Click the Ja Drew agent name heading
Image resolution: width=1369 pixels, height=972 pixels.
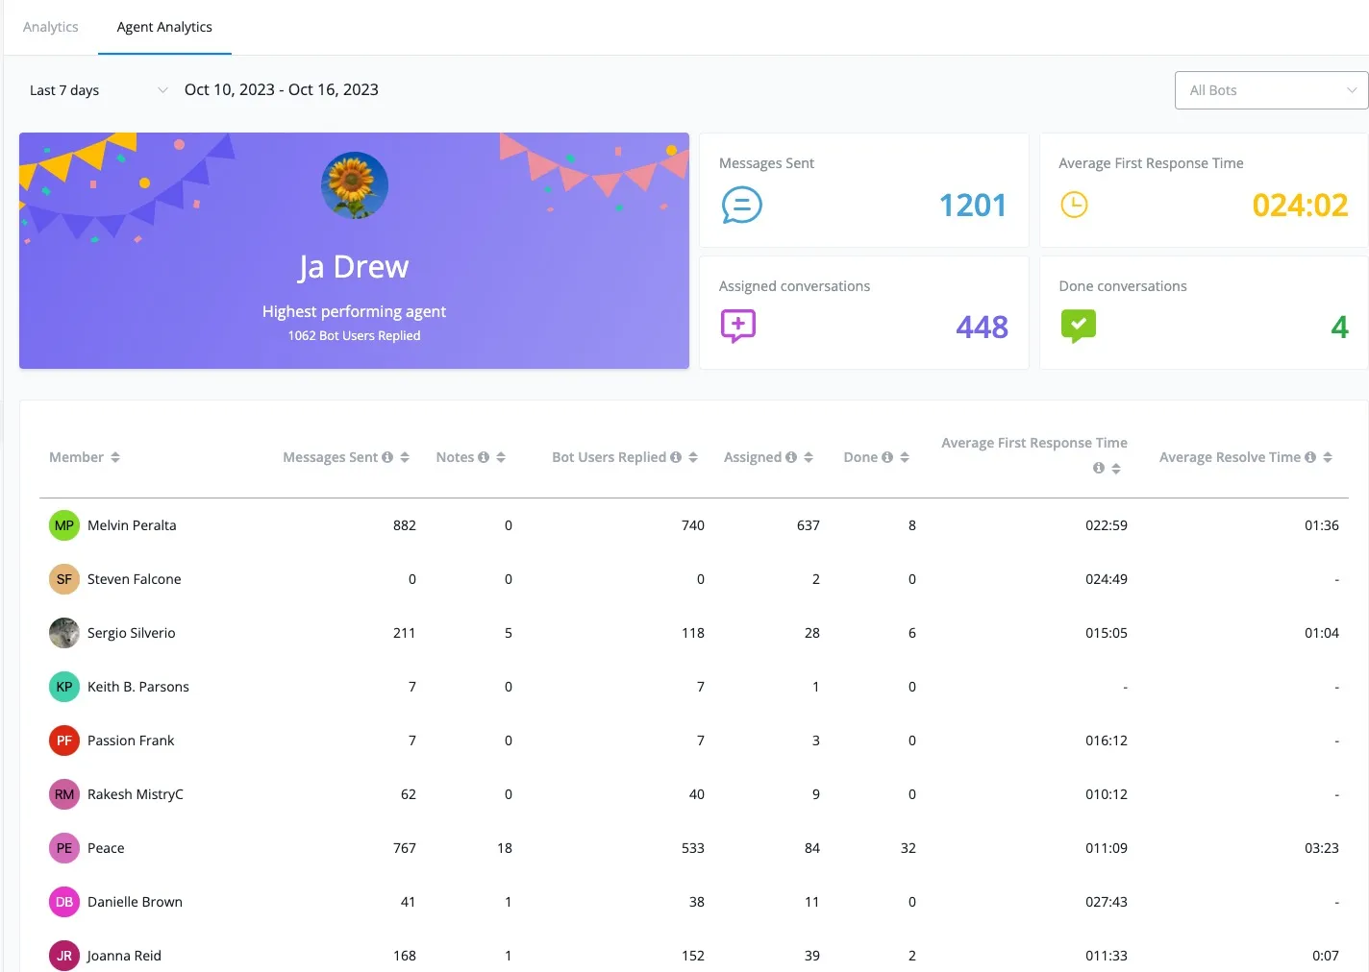[x=354, y=267]
